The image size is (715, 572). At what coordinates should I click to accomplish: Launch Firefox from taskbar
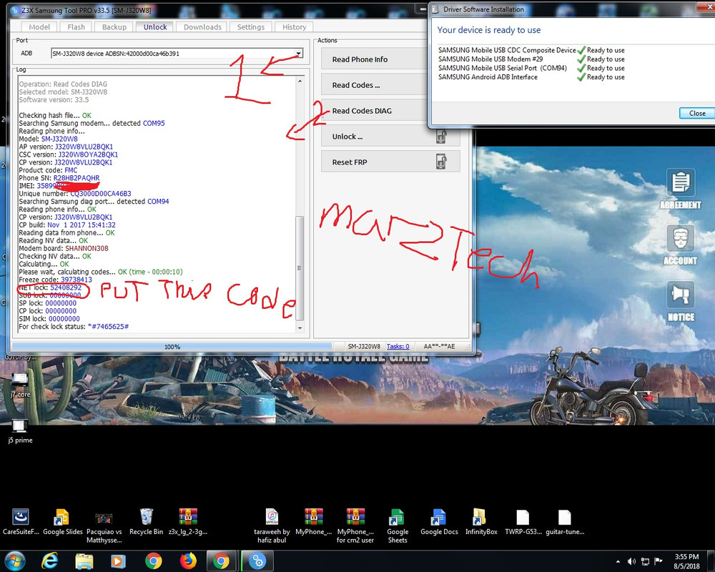point(188,561)
